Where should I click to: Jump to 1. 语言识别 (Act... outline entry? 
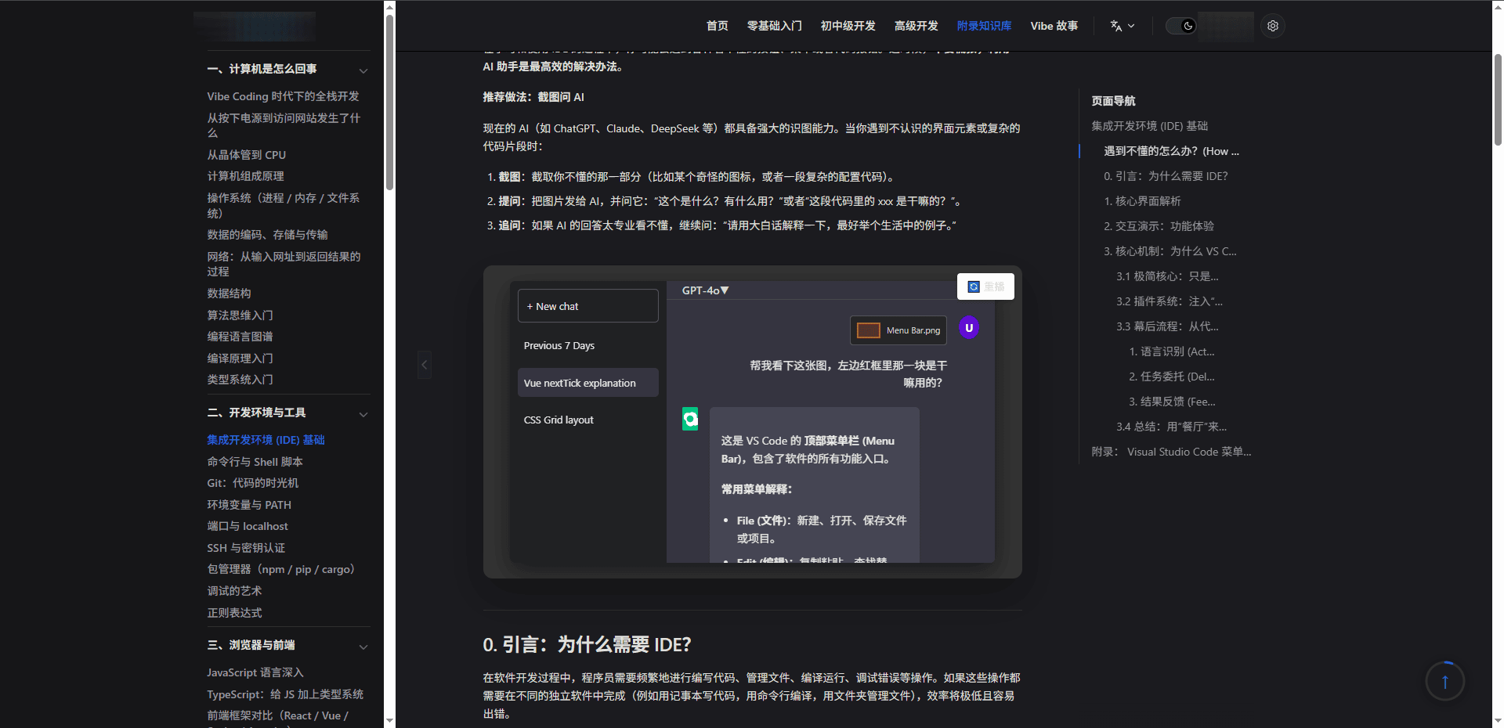click(1171, 351)
